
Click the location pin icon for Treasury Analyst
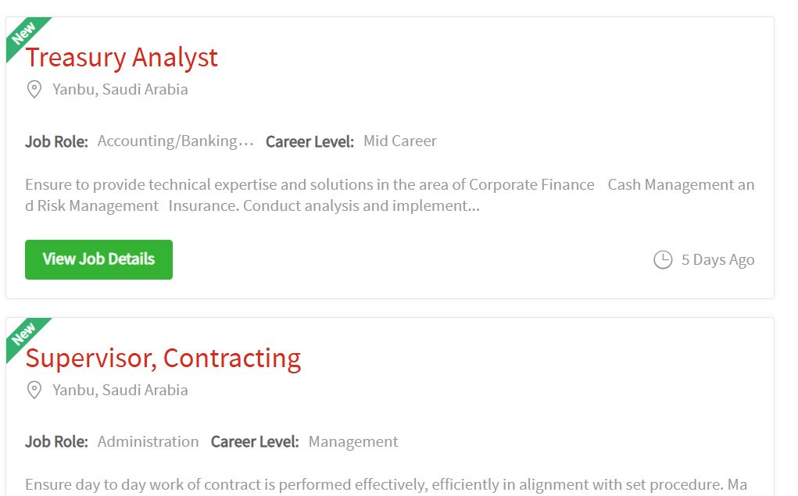click(34, 90)
